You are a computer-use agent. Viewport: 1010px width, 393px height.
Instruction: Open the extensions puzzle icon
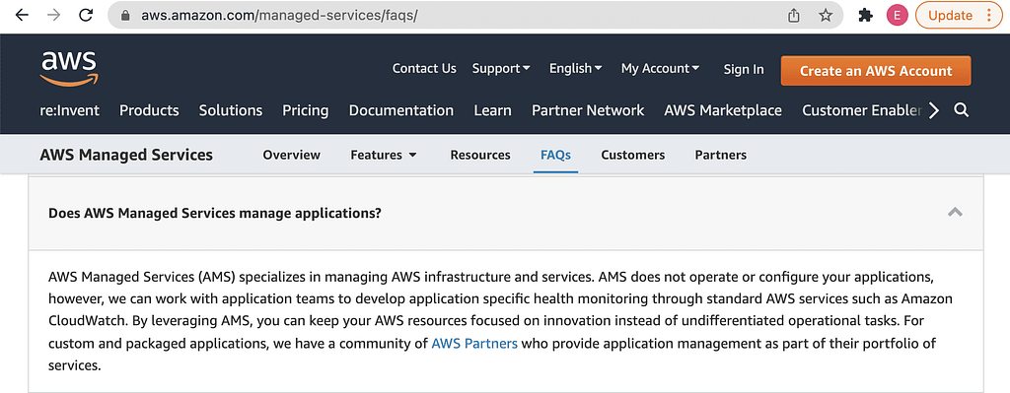click(866, 16)
